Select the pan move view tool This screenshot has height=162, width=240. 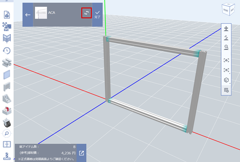pyautogui.click(x=226, y=29)
